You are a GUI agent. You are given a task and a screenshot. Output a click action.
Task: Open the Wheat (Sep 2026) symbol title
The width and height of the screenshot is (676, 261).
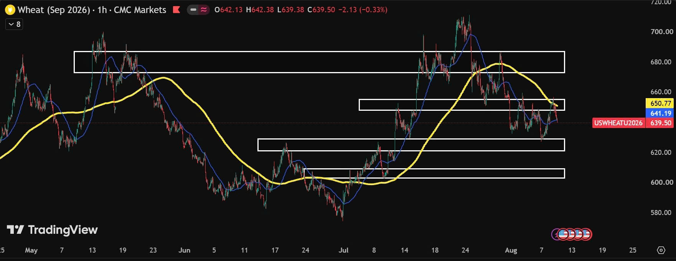pos(54,10)
